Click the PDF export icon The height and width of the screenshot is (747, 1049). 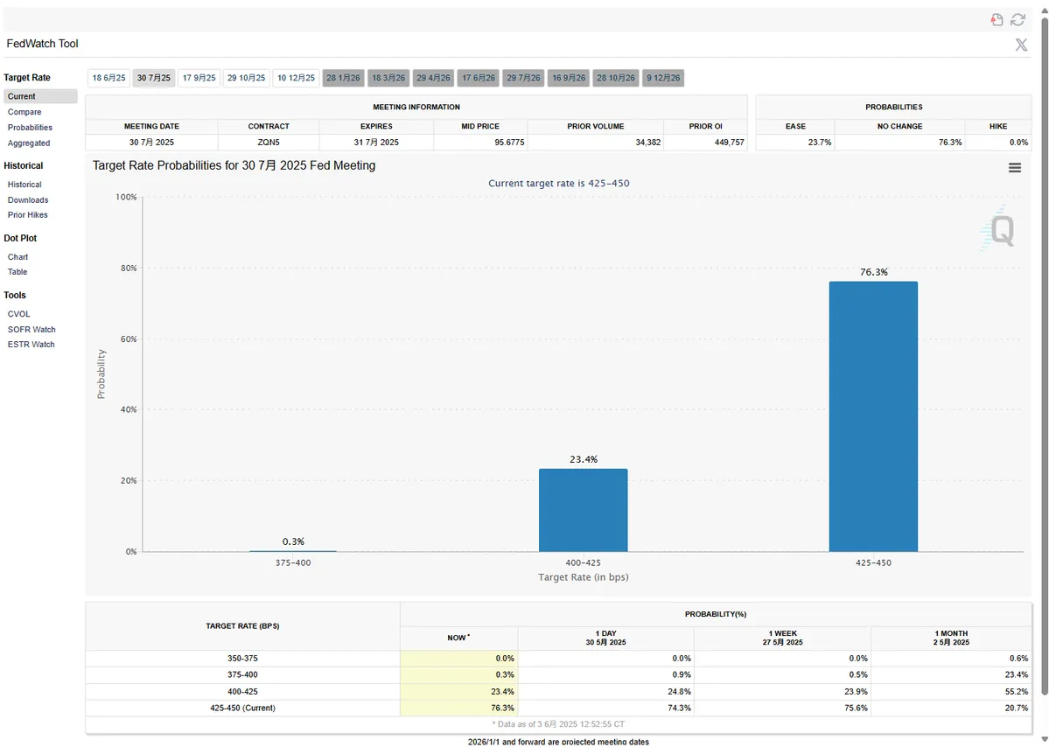[997, 19]
